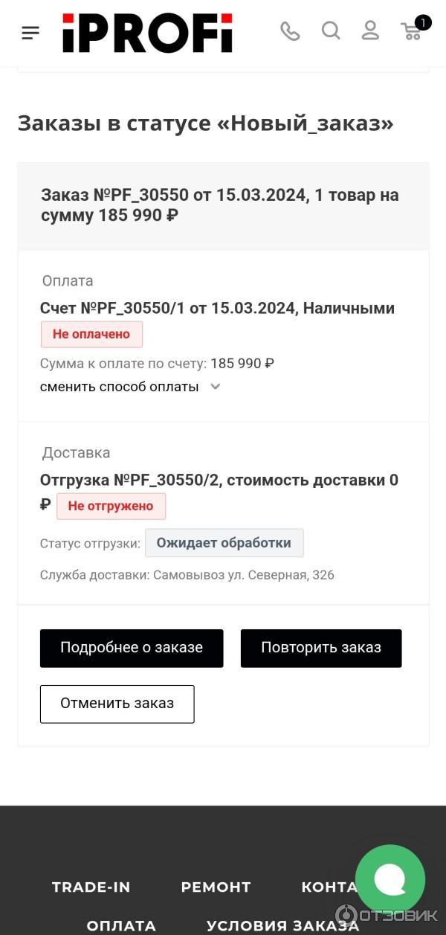The width and height of the screenshot is (446, 935).
Task: Open РЕМОНТ footer menu item
Action: click(x=216, y=887)
